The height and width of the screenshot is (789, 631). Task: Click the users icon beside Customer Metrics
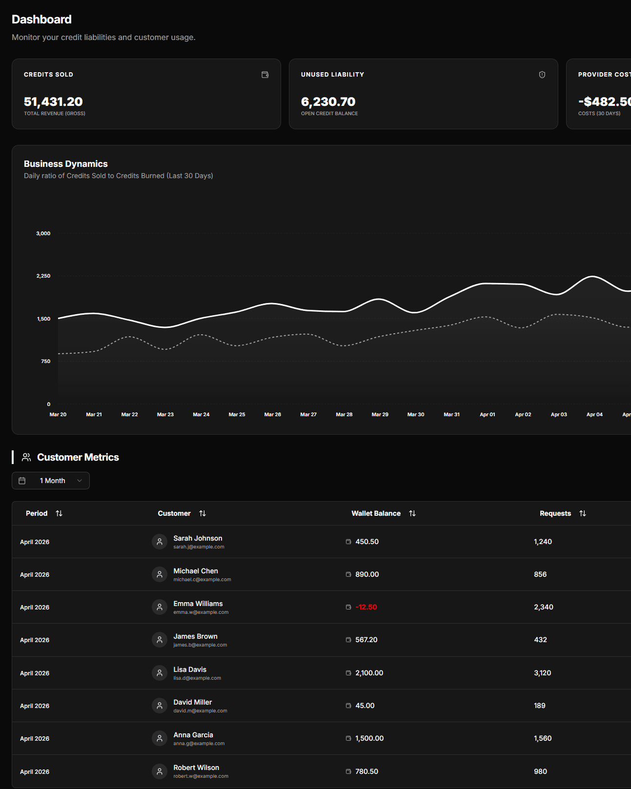[x=26, y=457]
